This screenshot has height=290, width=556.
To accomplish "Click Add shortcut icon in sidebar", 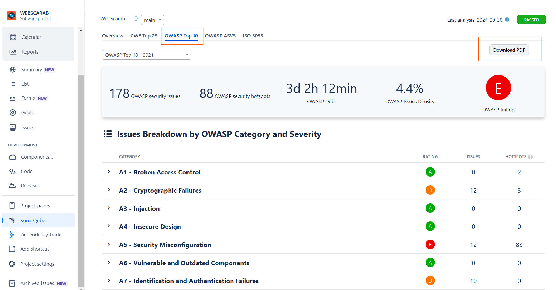I will [x=12, y=249].
